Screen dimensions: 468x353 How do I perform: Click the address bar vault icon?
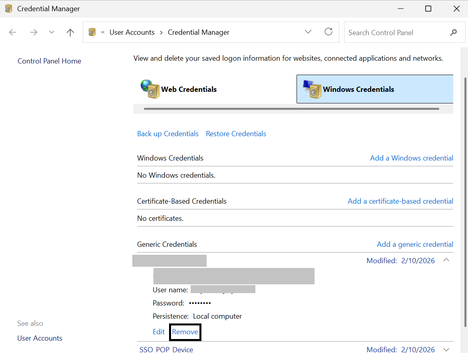[x=92, y=32]
